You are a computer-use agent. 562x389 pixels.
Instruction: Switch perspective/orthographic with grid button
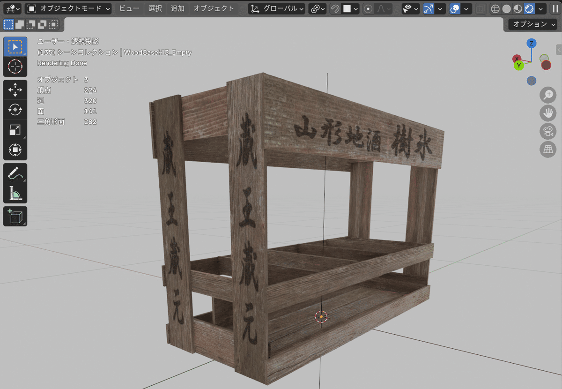[547, 149]
